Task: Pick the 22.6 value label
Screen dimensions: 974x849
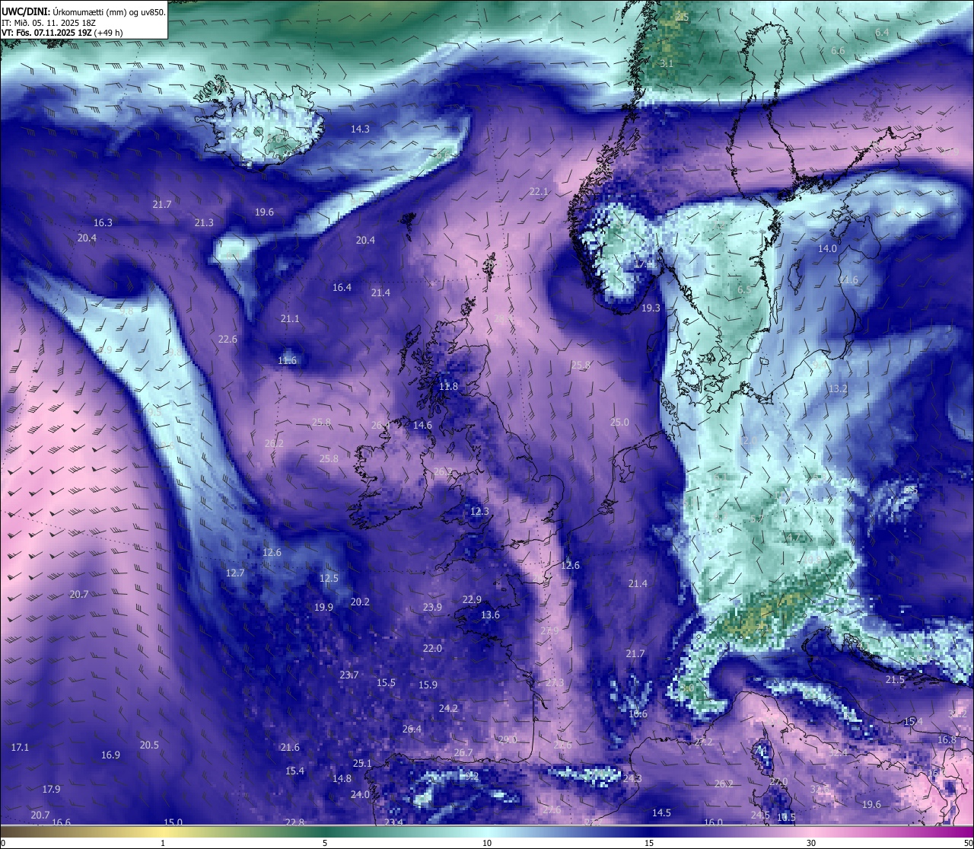Action: tap(228, 340)
